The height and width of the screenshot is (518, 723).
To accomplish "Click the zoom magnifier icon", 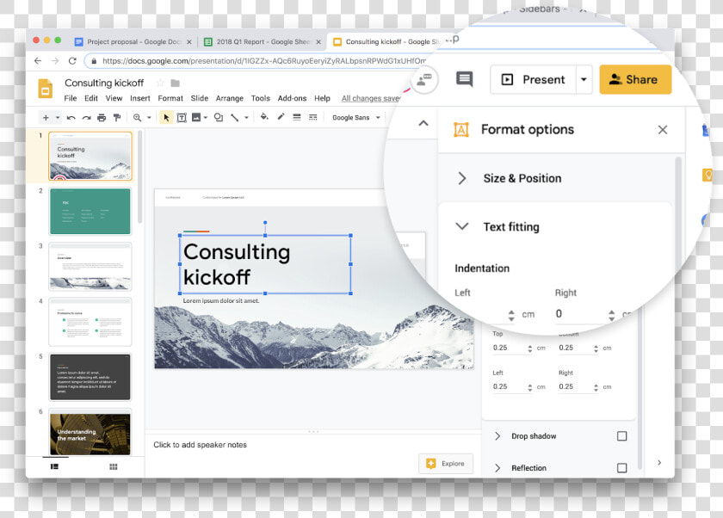I will pyautogui.click(x=137, y=118).
